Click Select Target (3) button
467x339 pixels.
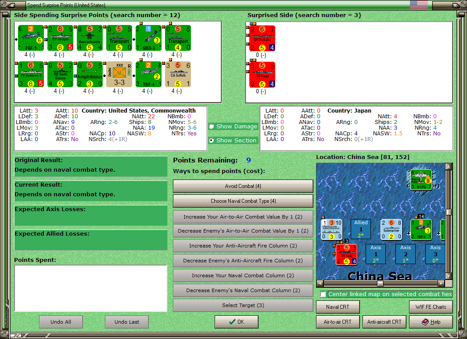(x=243, y=305)
